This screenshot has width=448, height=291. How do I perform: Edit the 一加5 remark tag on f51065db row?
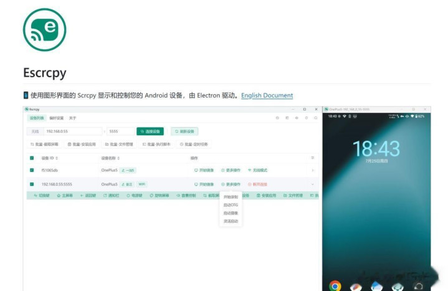coord(128,170)
